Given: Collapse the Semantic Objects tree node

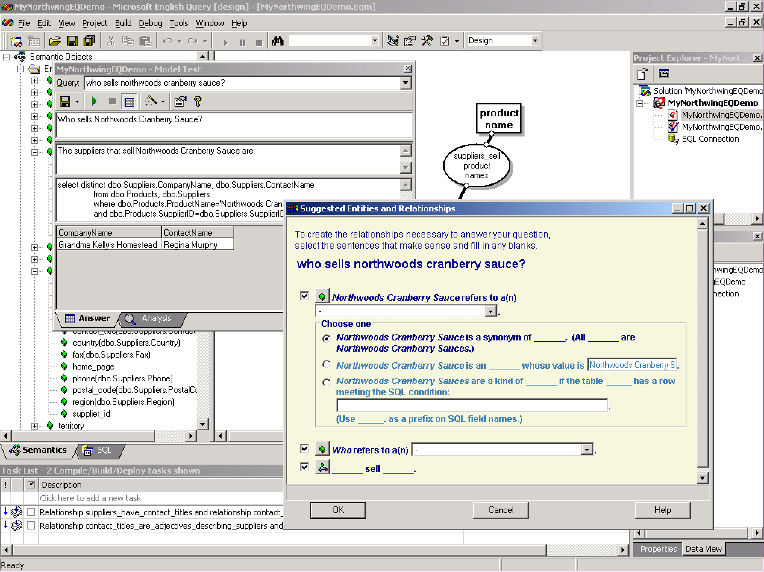Looking at the screenshot, I should (6, 57).
